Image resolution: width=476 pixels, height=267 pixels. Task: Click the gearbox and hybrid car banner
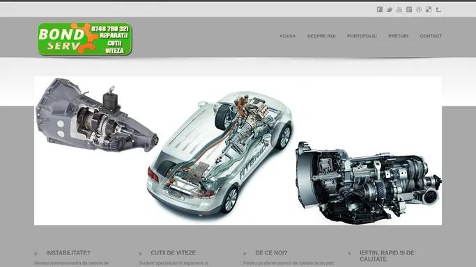238,151
